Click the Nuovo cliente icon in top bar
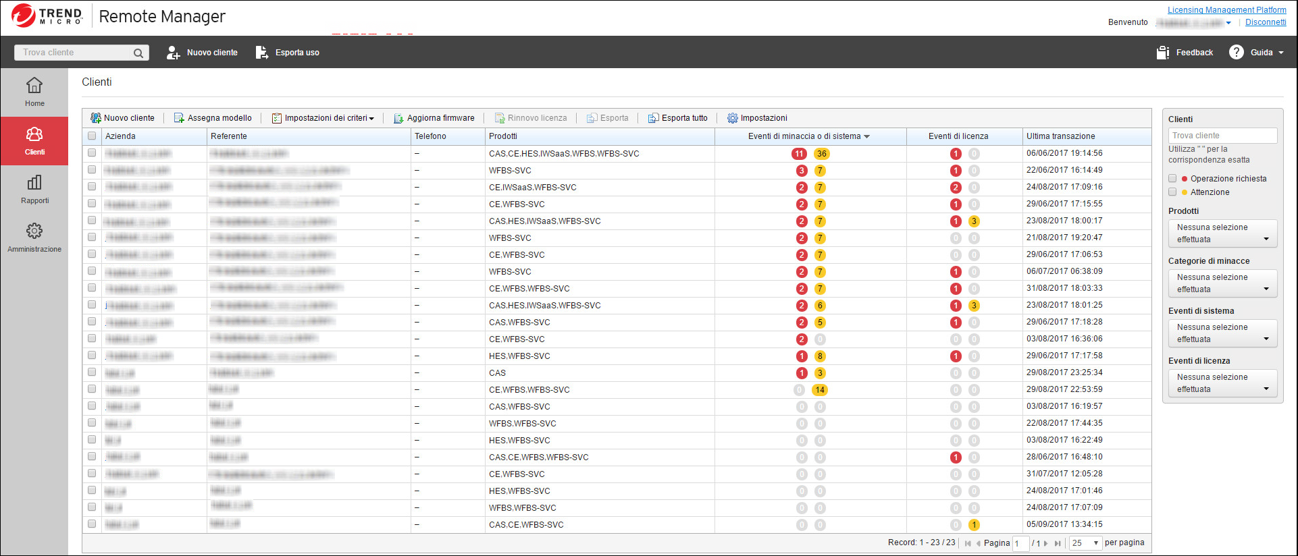Screen dimensions: 1298x556 coord(174,53)
